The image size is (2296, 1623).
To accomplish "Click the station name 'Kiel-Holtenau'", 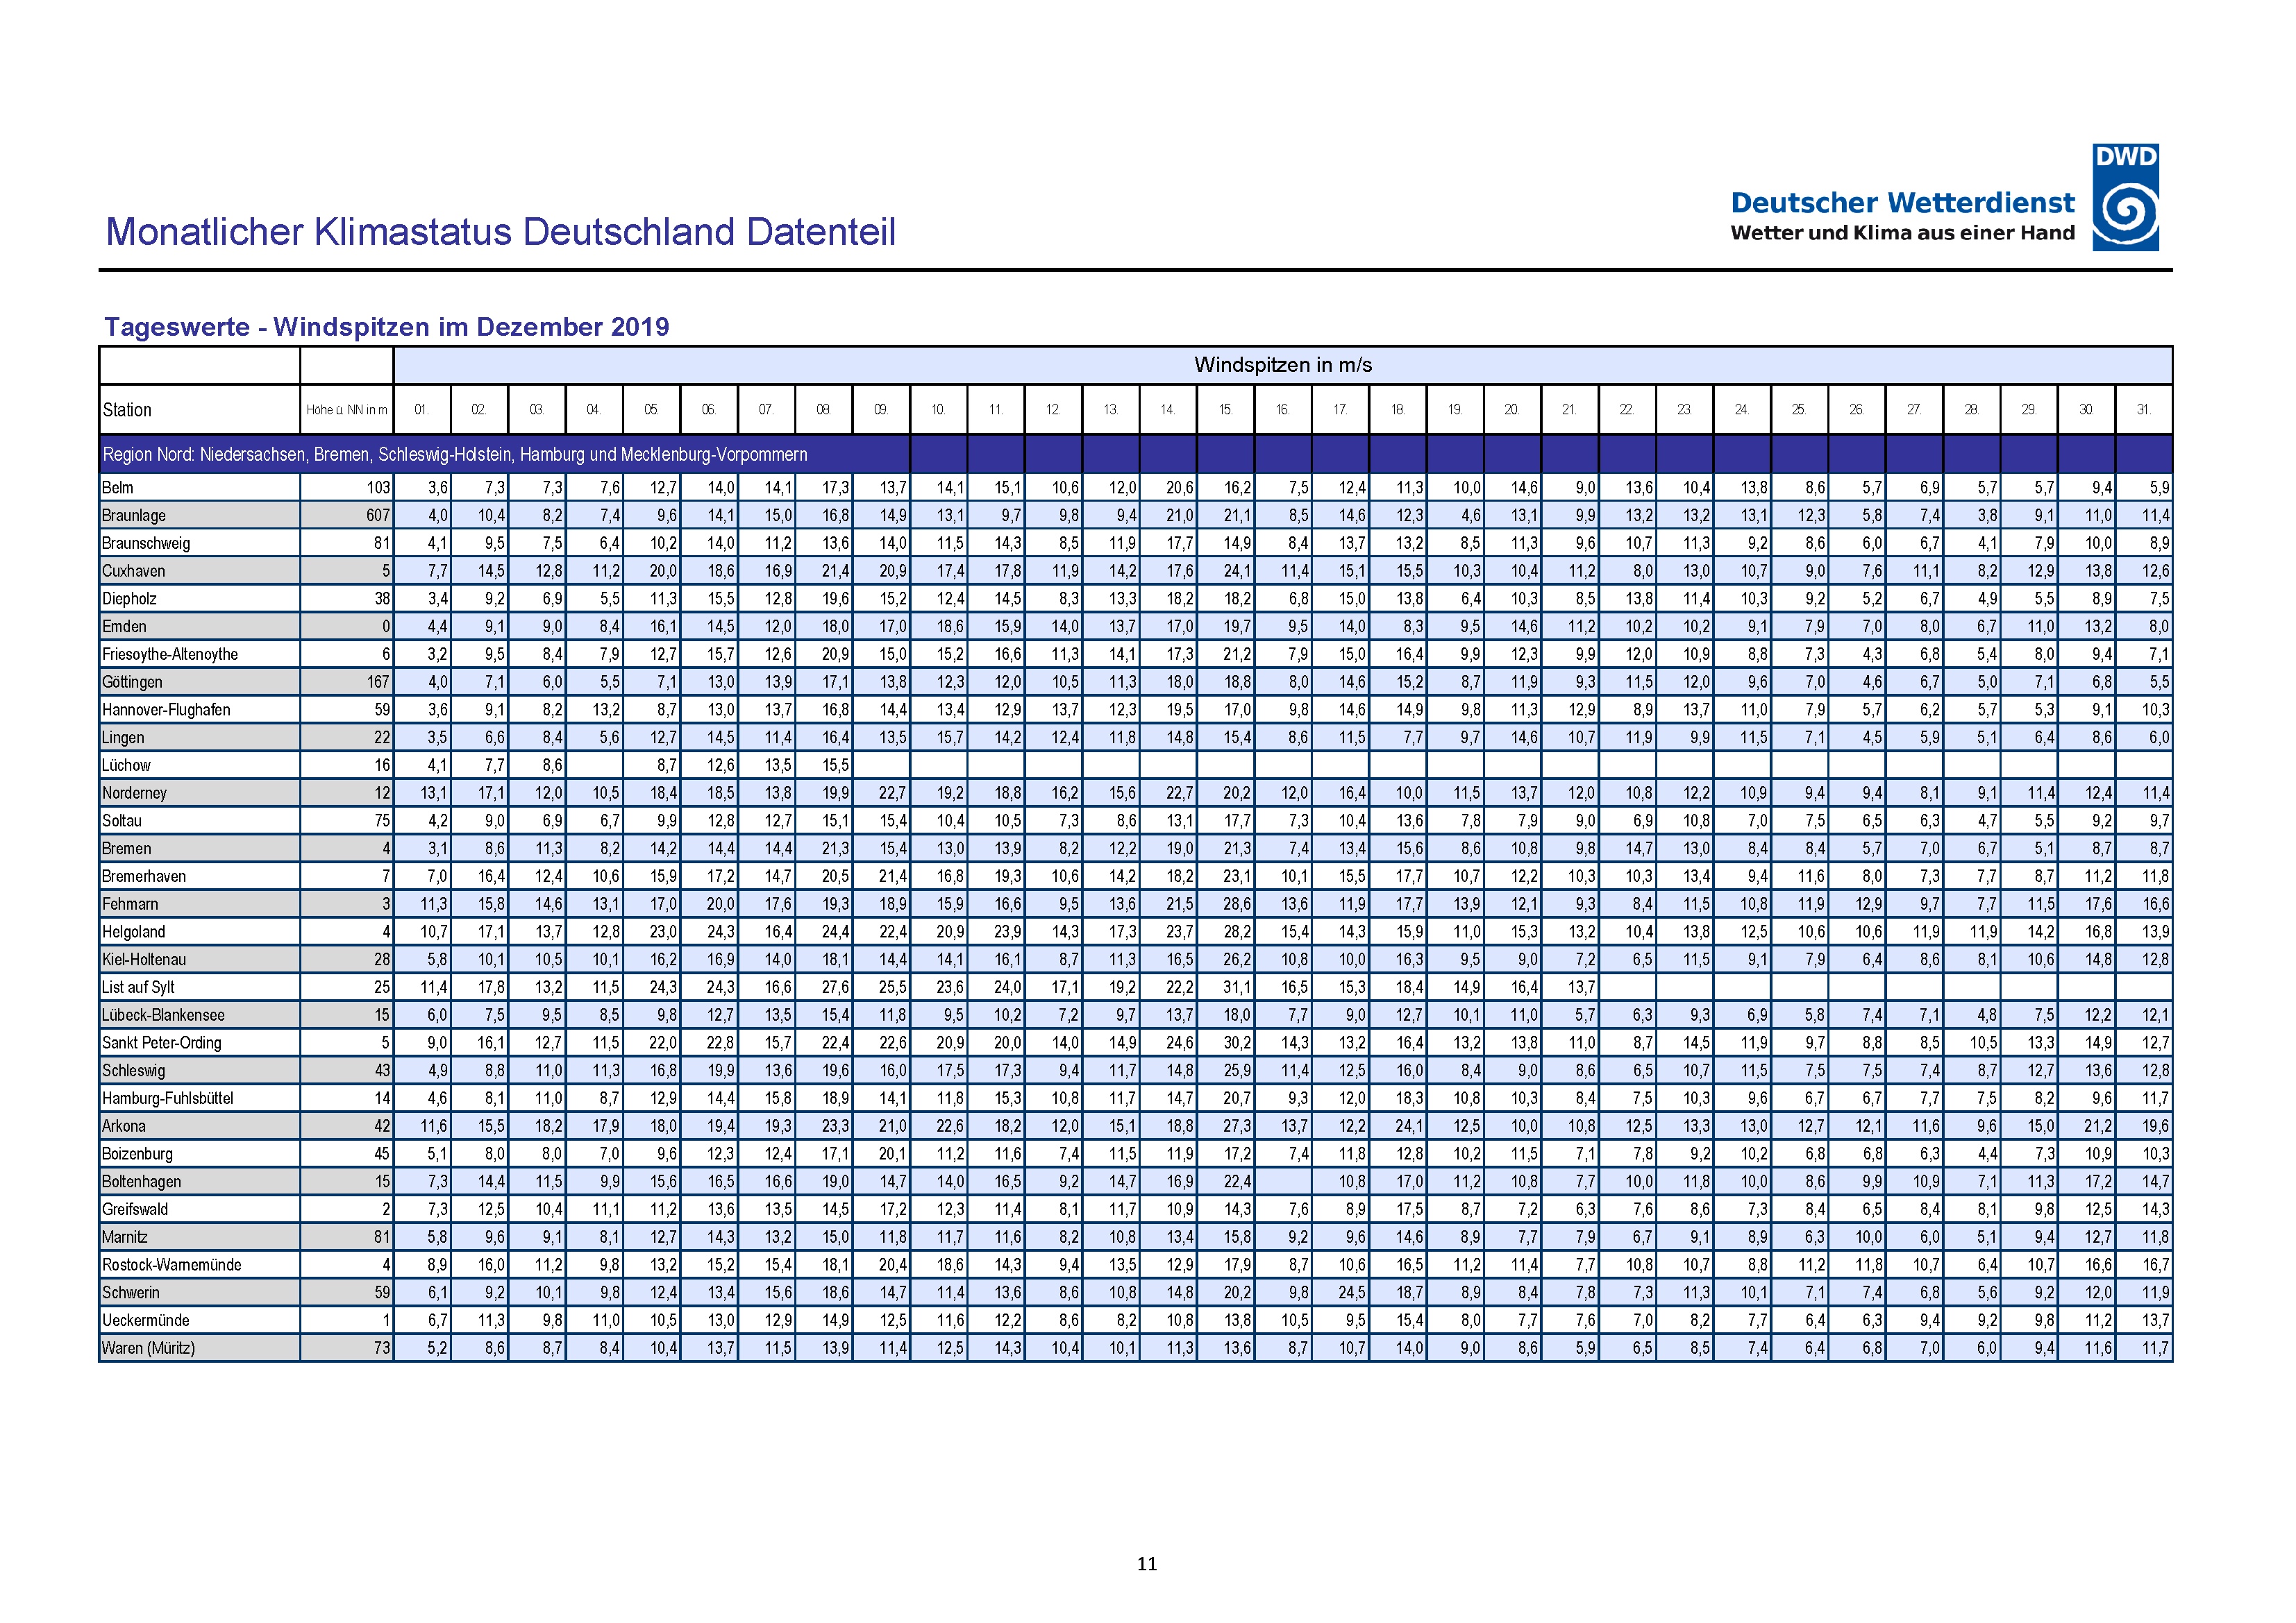I will coord(144,960).
